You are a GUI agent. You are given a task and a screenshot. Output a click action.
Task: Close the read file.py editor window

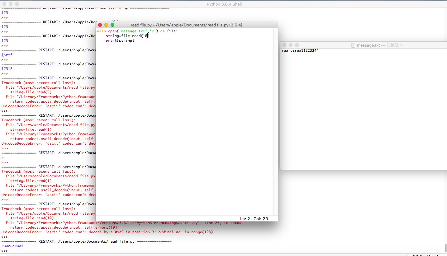click(x=100, y=25)
